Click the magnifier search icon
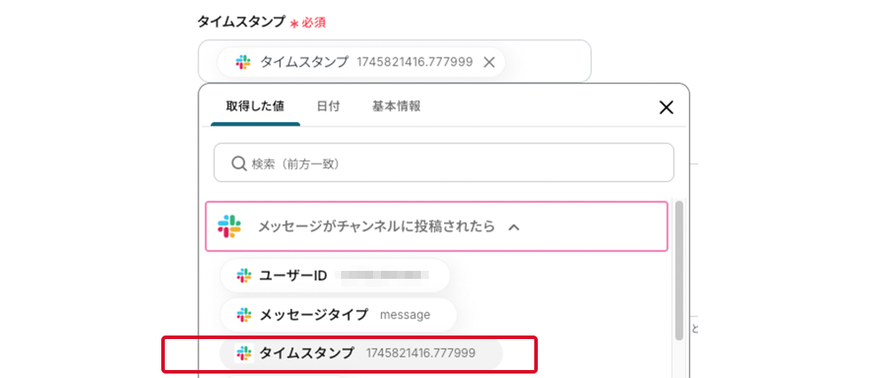 [x=238, y=164]
